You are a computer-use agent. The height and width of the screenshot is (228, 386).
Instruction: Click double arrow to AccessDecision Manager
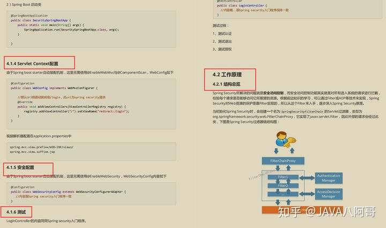pos(307,194)
